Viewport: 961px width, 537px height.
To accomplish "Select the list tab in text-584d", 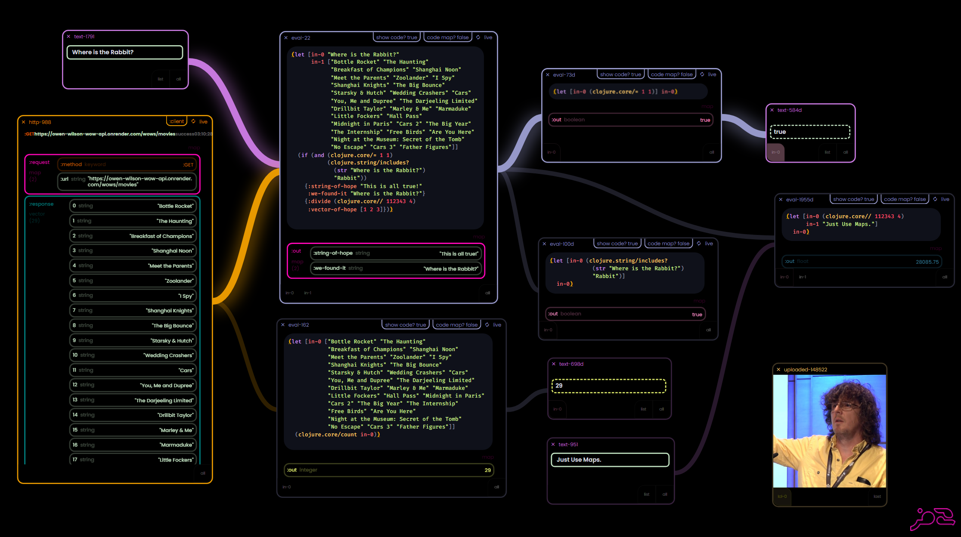I will 828,152.
